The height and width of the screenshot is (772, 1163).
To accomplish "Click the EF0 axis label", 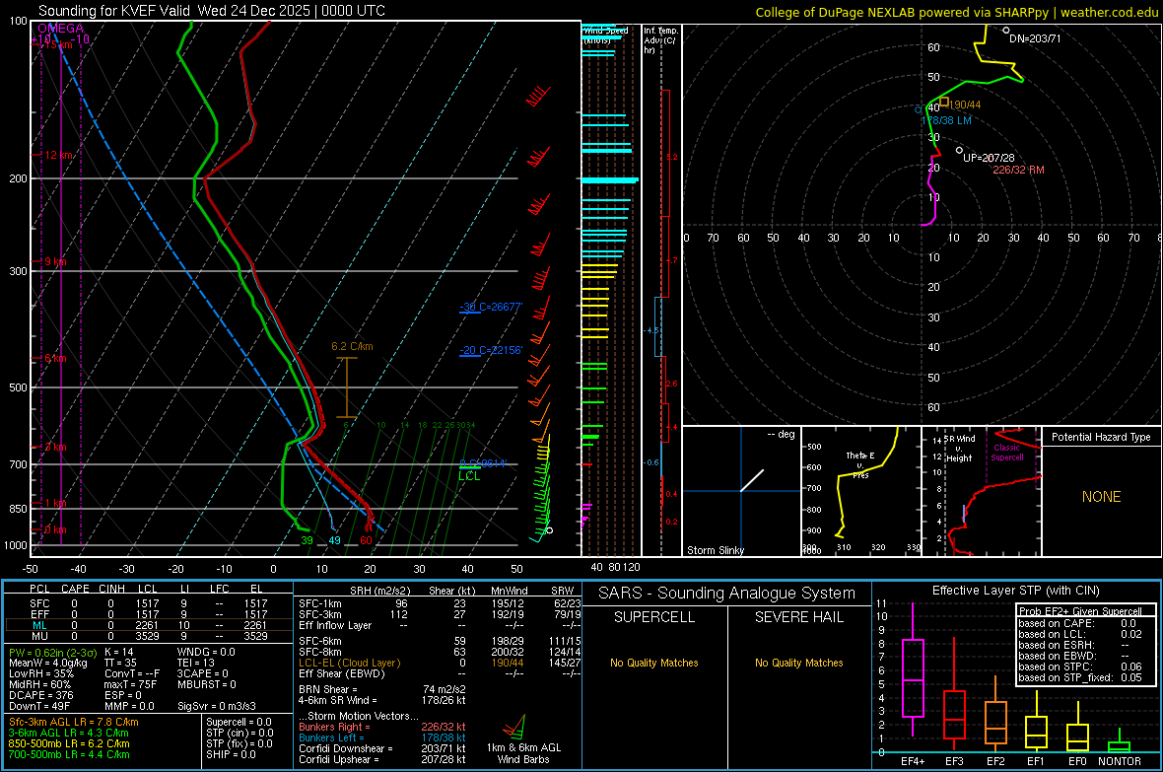I will coord(1077,761).
